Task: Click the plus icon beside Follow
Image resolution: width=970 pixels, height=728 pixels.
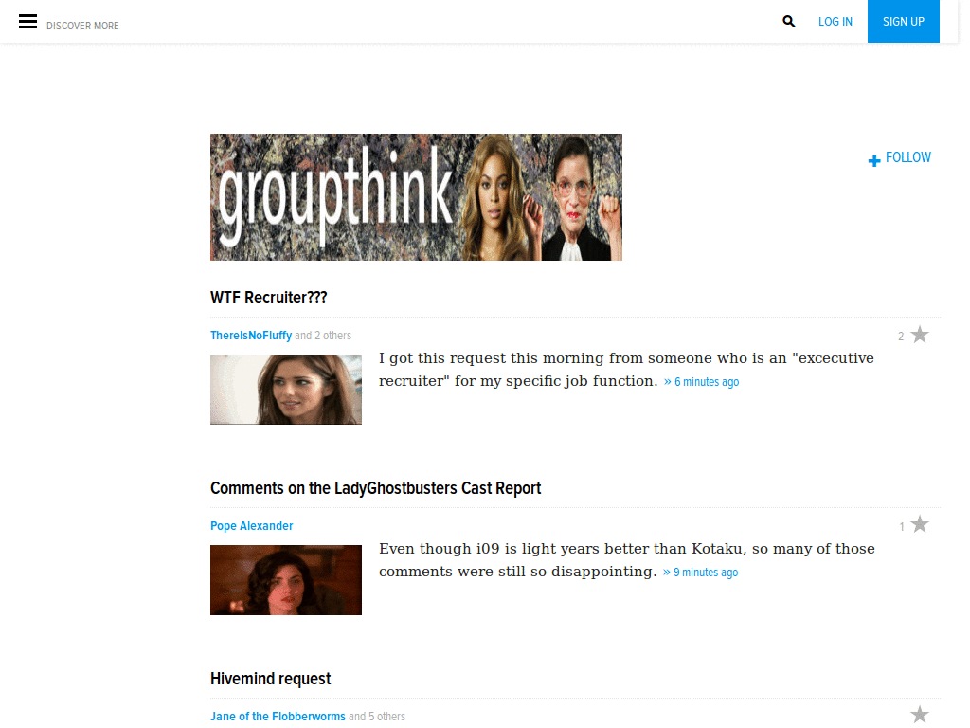Action: click(874, 160)
